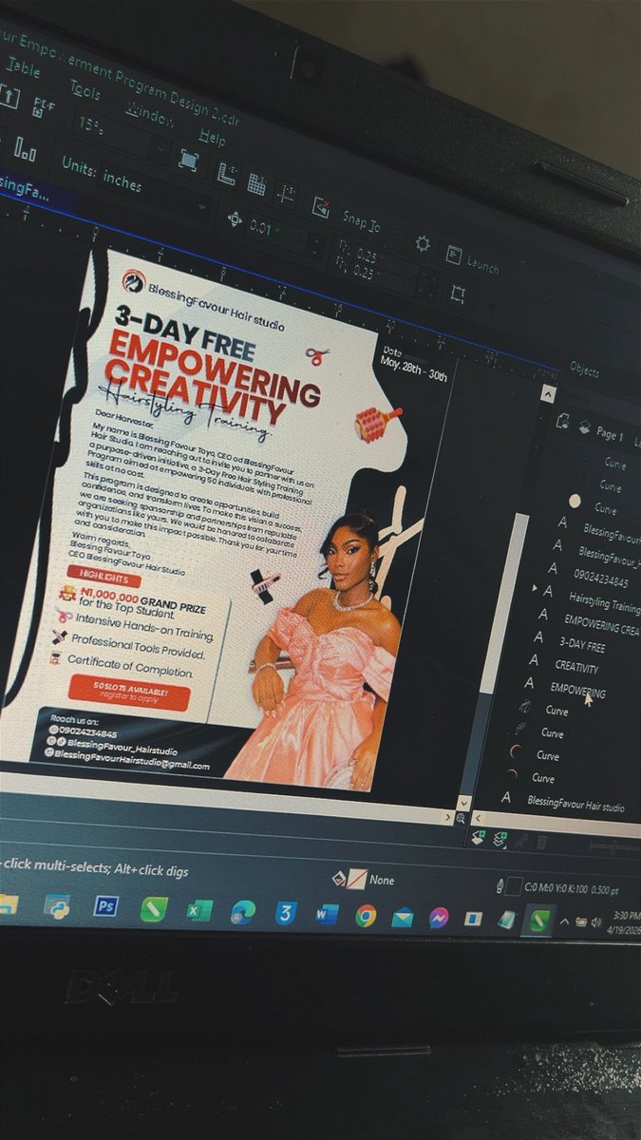Toggle snapping off icon beside Snap To
The image size is (641, 1140).
(322, 208)
